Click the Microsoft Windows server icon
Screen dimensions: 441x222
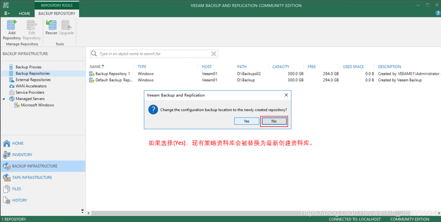click(x=17, y=105)
